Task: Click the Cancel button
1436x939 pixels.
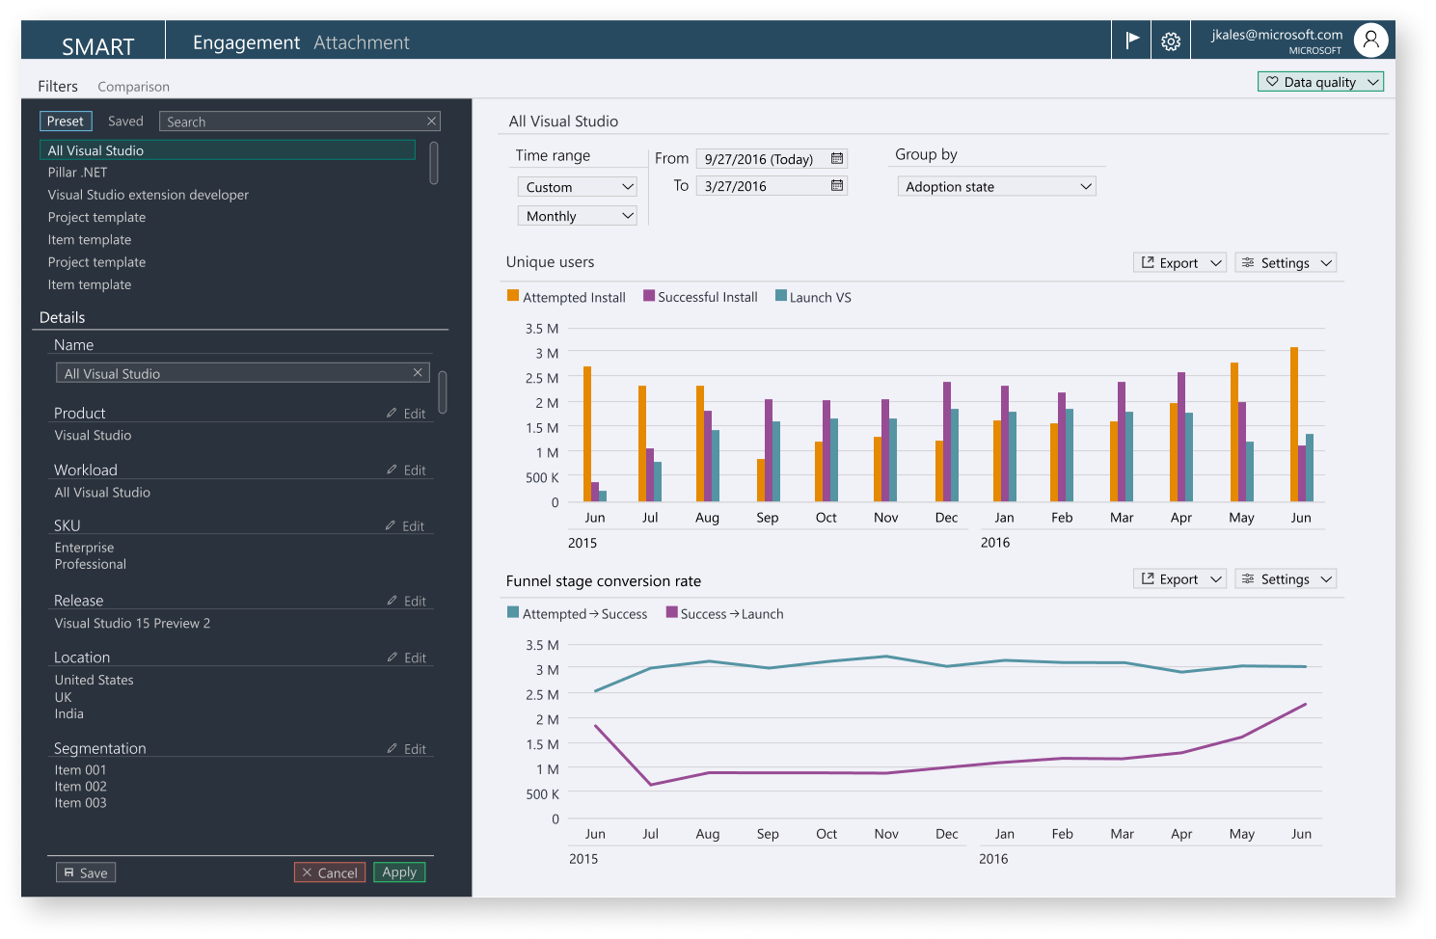Action: point(330,872)
